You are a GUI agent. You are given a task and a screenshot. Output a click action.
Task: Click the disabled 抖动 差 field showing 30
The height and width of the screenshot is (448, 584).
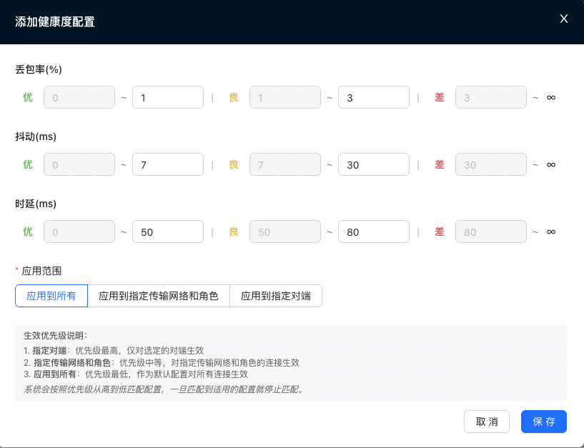491,164
